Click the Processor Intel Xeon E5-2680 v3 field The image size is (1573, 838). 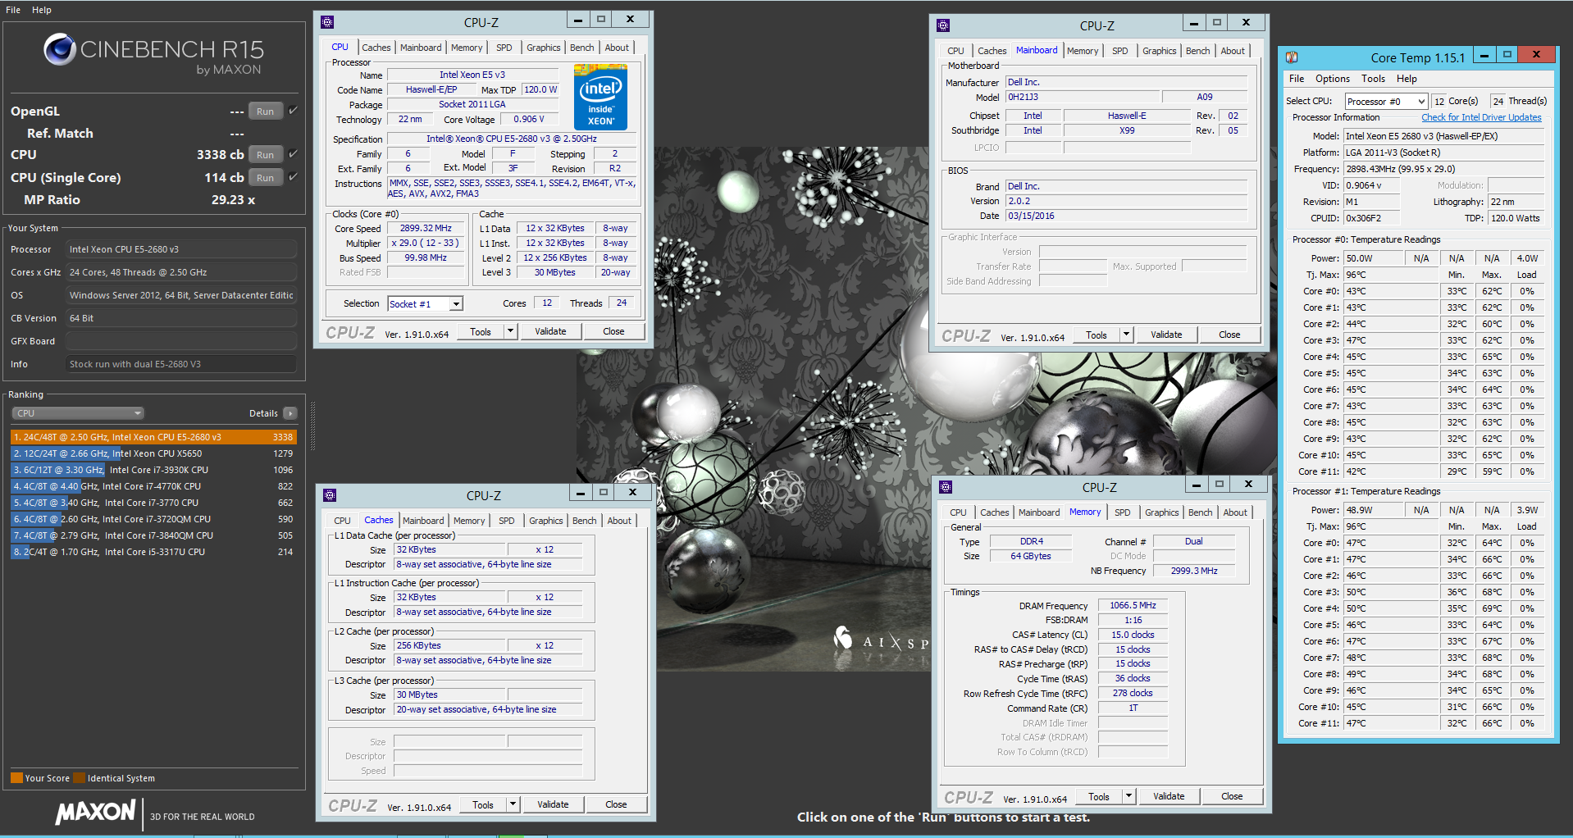click(183, 249)
